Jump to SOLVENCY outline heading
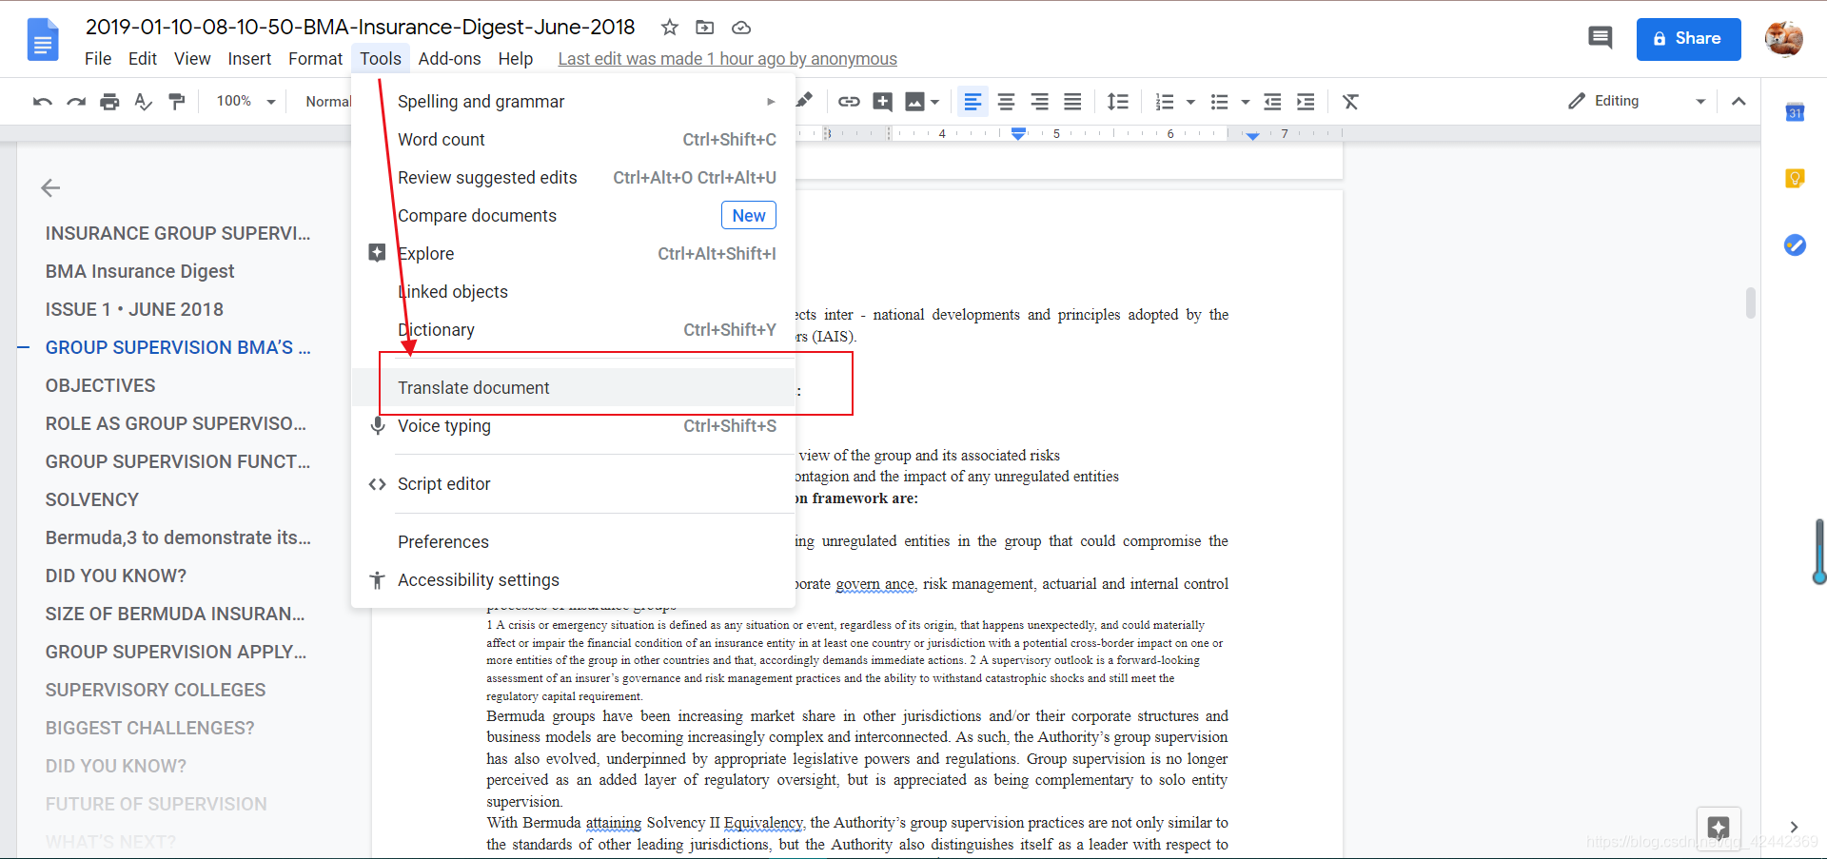The height and width of the screenshot is (859, 1827). click(91, 499)
